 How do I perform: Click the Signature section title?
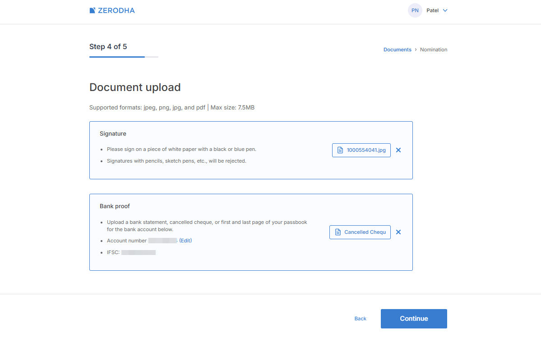[x=113, y=134]
